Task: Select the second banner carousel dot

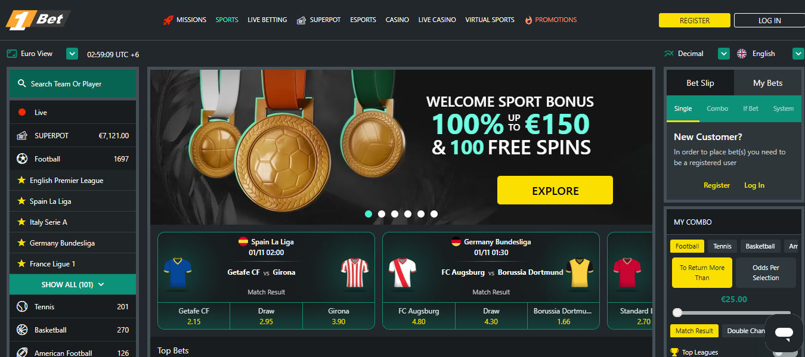Action: tap(382, 213)
